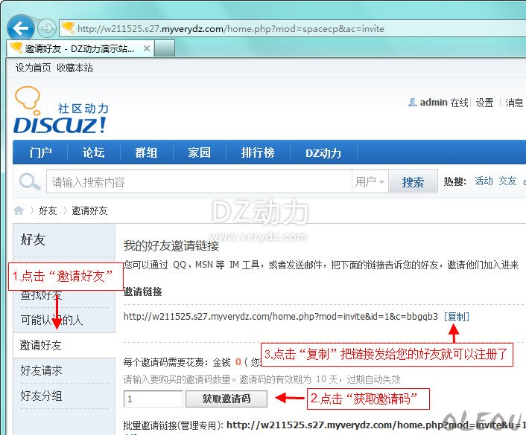Click the 请输入搜索内容 search box
This screenshot has height=435, width=526.
199,182
